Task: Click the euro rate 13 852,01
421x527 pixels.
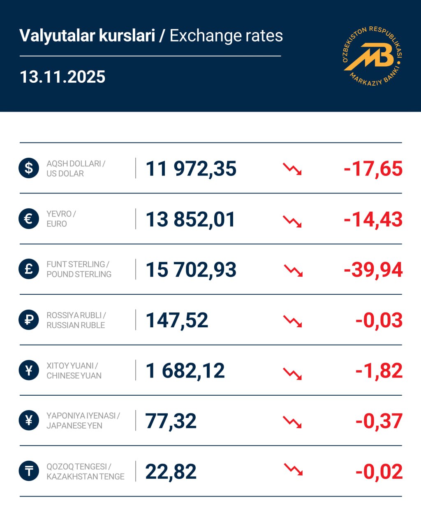Action: (x=190, y=219)
